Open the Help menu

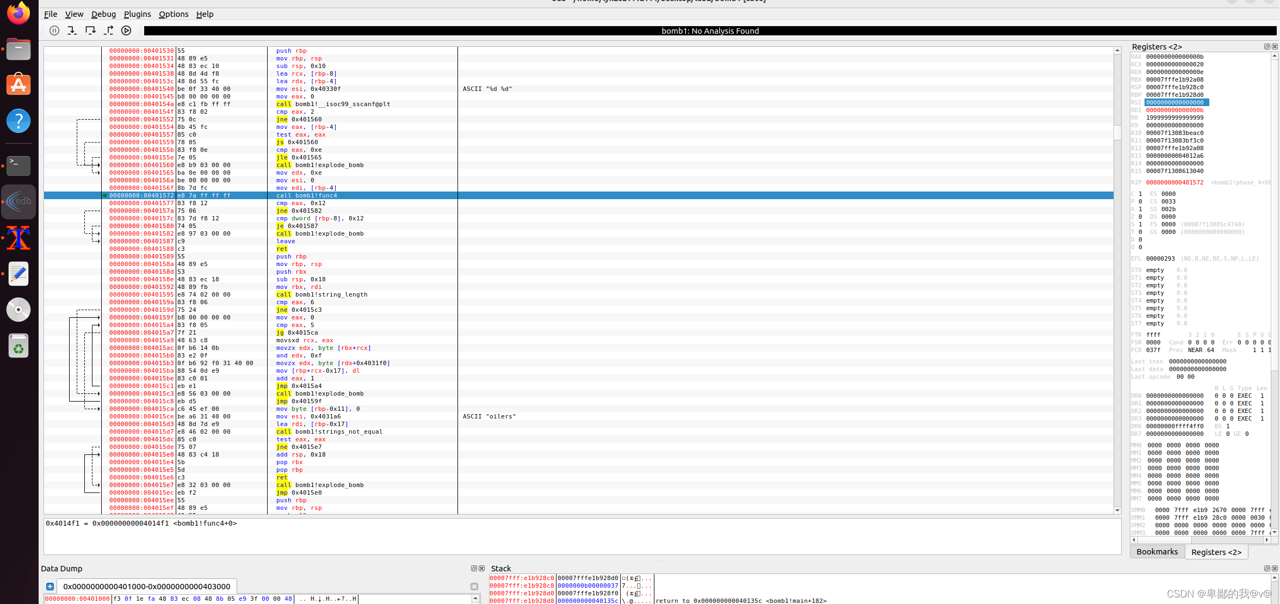pyautogui.click(x=205, y=14)
